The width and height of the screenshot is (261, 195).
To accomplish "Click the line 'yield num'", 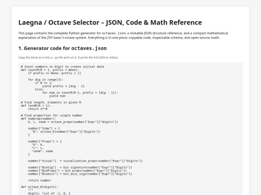I will click(57, 96).
